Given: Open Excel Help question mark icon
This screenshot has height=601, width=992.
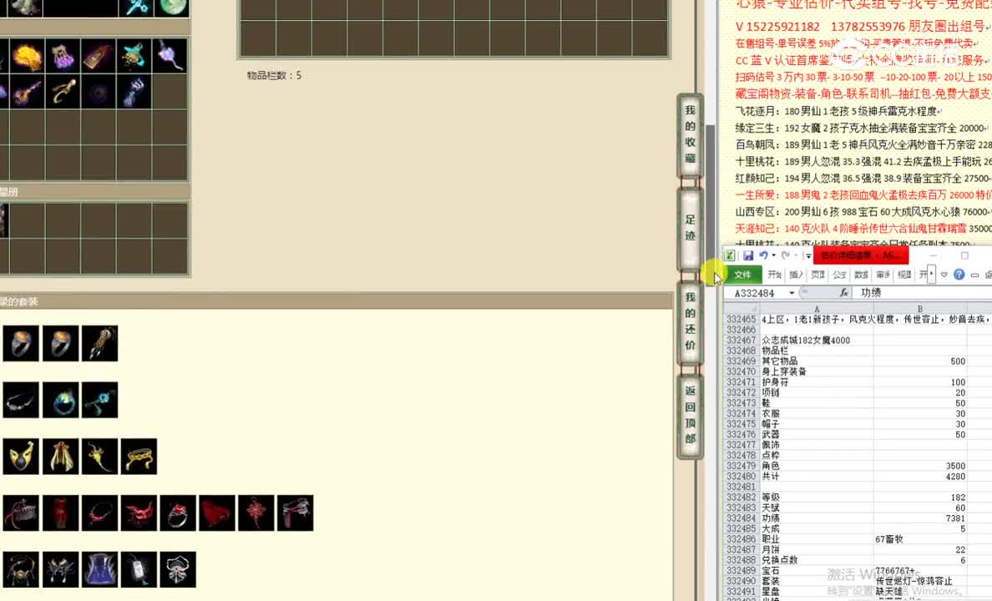Looking at the screenshot, I should click(959, 275).
